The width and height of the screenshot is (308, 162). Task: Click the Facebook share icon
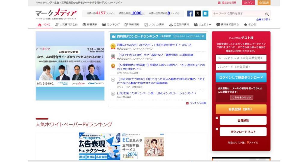pyautogui.click(x=190, y=14)
